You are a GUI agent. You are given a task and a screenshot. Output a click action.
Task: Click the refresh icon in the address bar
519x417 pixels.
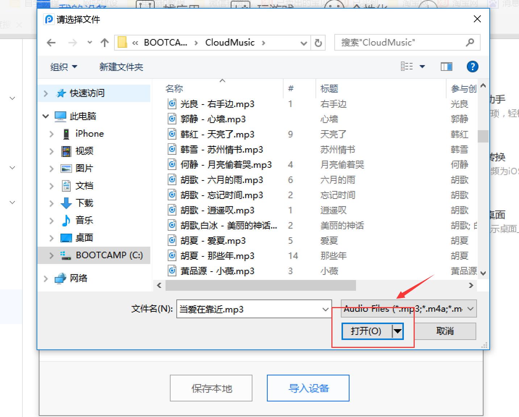(318, 42)
